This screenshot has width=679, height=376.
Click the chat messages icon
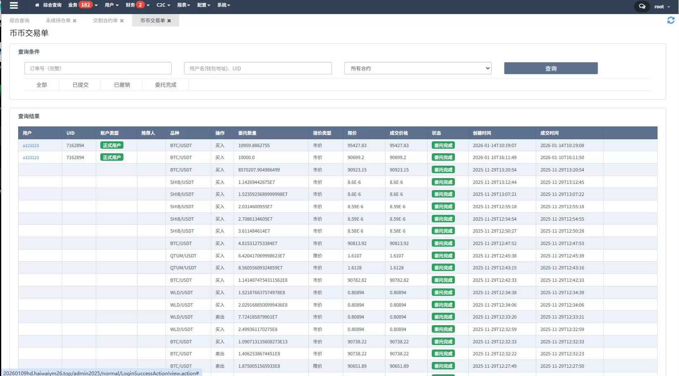[x=642, y=7]
